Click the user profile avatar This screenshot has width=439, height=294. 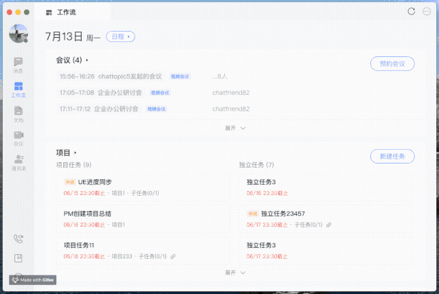(19, 33)
